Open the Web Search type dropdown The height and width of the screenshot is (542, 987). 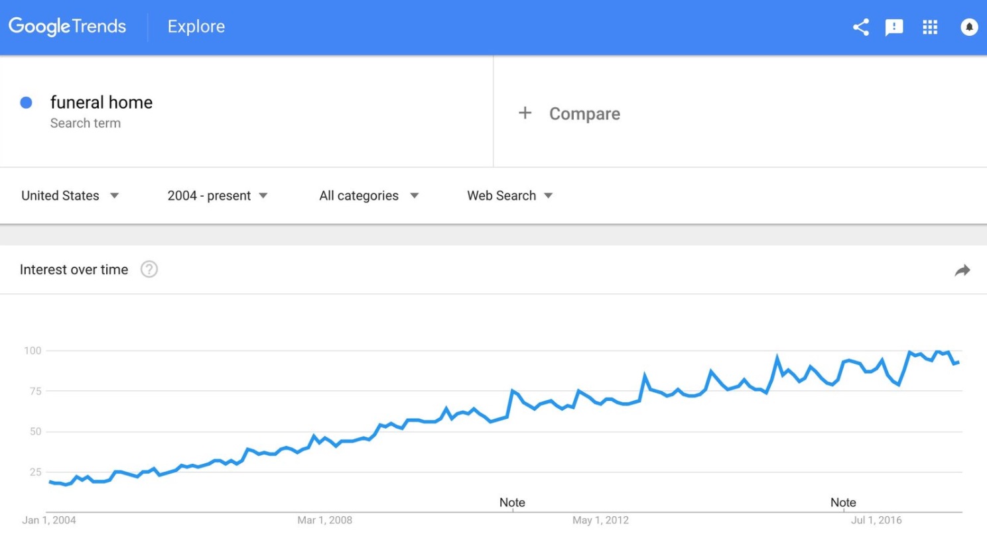(510, 195)
